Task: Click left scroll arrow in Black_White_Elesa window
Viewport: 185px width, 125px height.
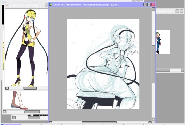Action: pyautogui.click(x=7, y=88)
